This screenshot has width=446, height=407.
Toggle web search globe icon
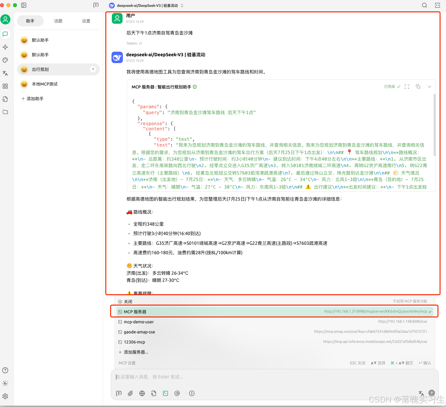pyautogui.click(x=142, y=393)
